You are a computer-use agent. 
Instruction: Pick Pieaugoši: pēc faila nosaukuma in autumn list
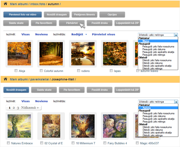point(158,46)
